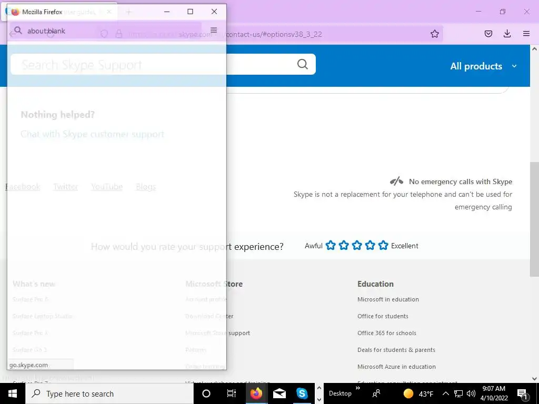Open the 43°F weather widget
This screenshot has width=539, height=404.
tap(418, 393)
